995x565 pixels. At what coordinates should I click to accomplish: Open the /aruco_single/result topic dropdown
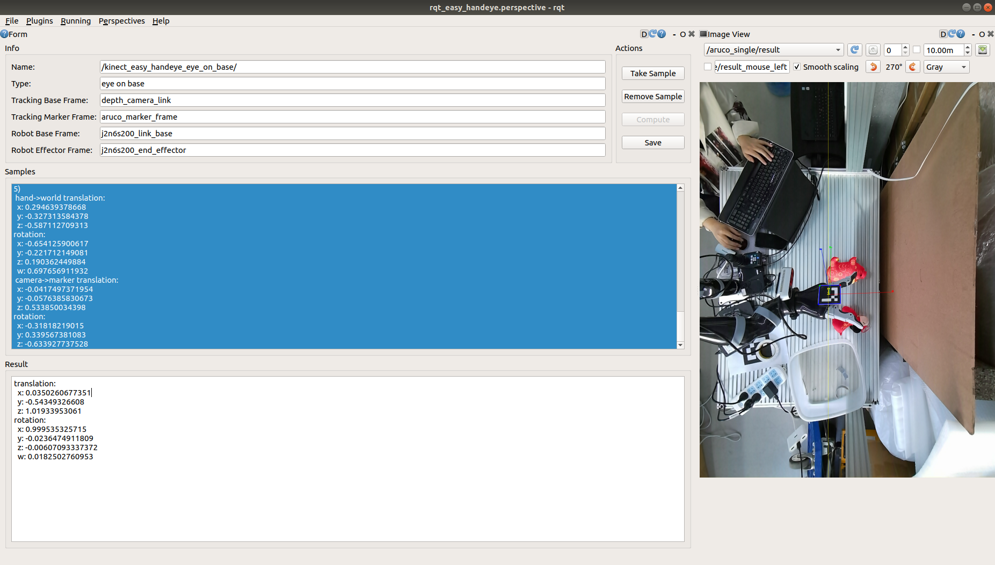[774, 50]
